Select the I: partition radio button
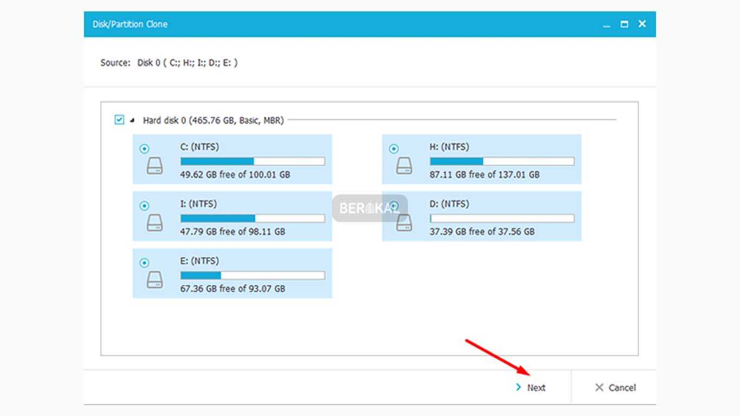The width and height of the screenshot is (740, 416). click(x=144, y=206)
